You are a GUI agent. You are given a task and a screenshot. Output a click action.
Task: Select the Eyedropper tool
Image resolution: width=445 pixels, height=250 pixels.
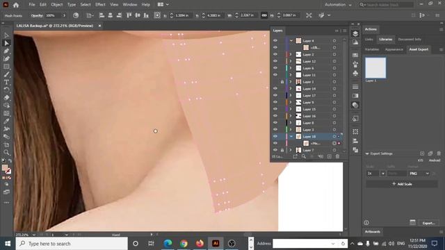tap(6, 121)
